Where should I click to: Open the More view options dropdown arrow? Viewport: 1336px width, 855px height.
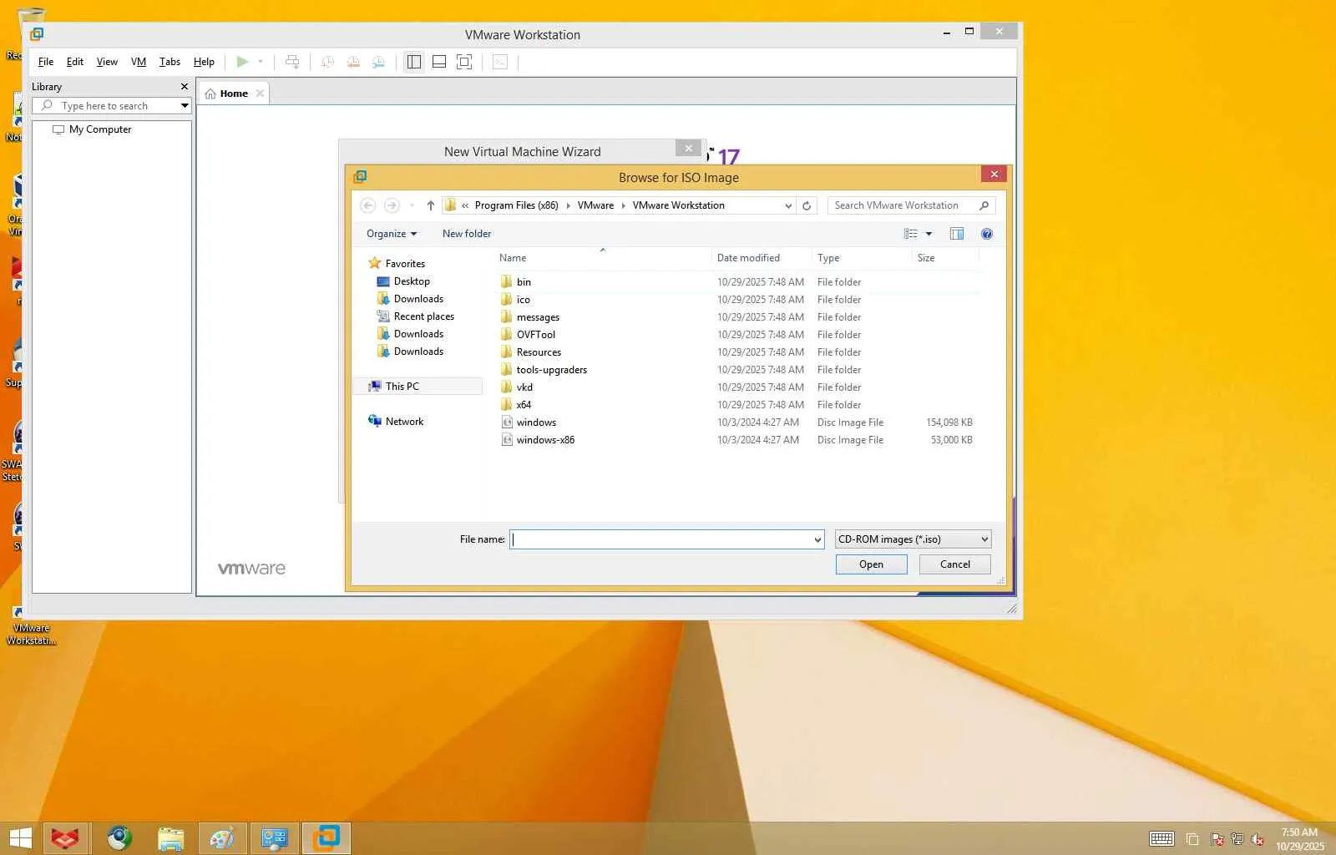(x=929, y=234)
